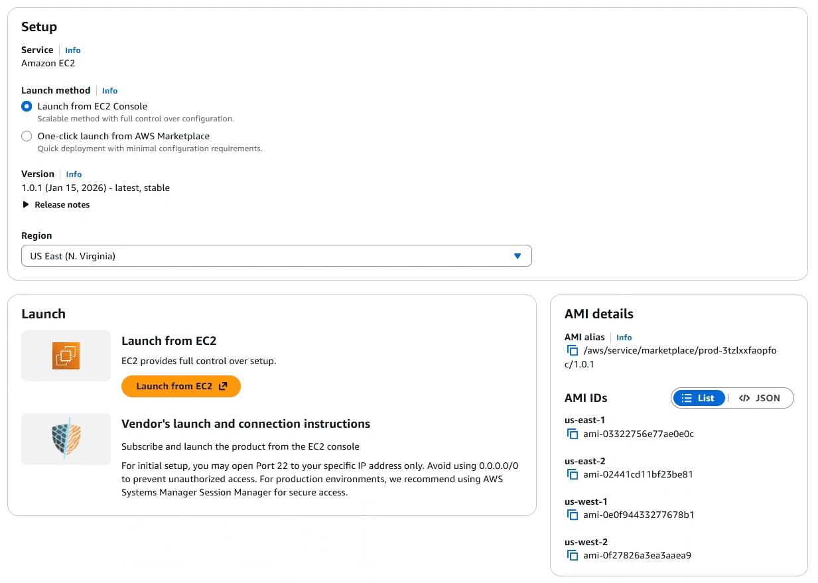Click the list icon inside the List button
Viewport: 818px width, 583px height.
coord(688,398)
